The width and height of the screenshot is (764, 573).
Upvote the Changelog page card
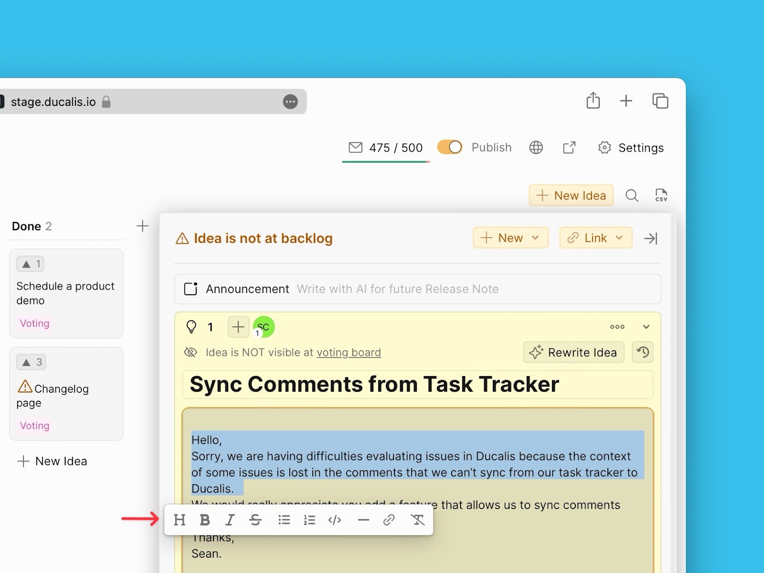click(x=32, y=362)
